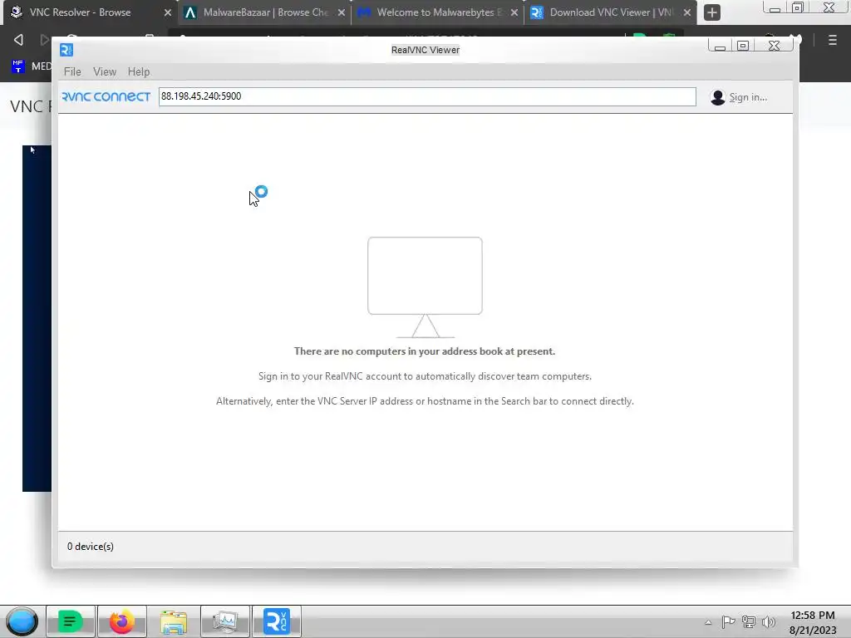Click the network tray icon
Image resolution: width=851 pixels, height=638 pixels.
[x=749, y=621]
